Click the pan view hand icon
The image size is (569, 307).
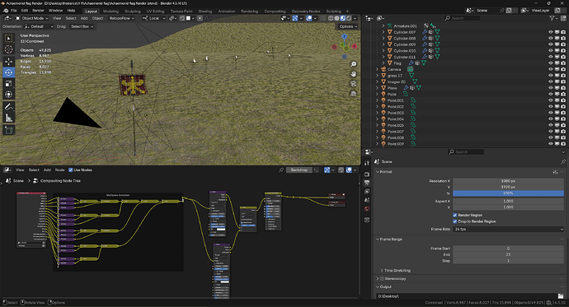click(x=353, y=74)
